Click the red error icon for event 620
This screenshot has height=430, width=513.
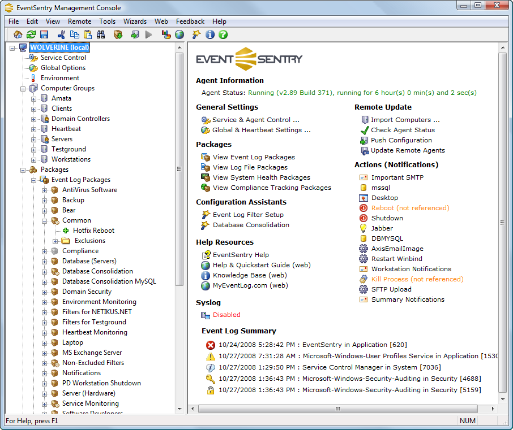211,345
